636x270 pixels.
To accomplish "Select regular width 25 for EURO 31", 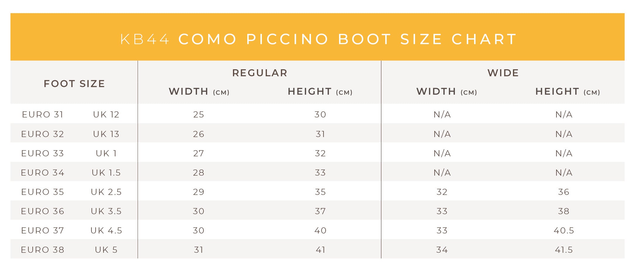I will click(198, 115).
